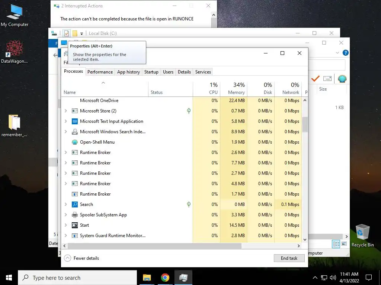Image resolution: width=381 pixels, height=285 pixels.
Task: Click the taskbar search box
Action: pos(77,278)
